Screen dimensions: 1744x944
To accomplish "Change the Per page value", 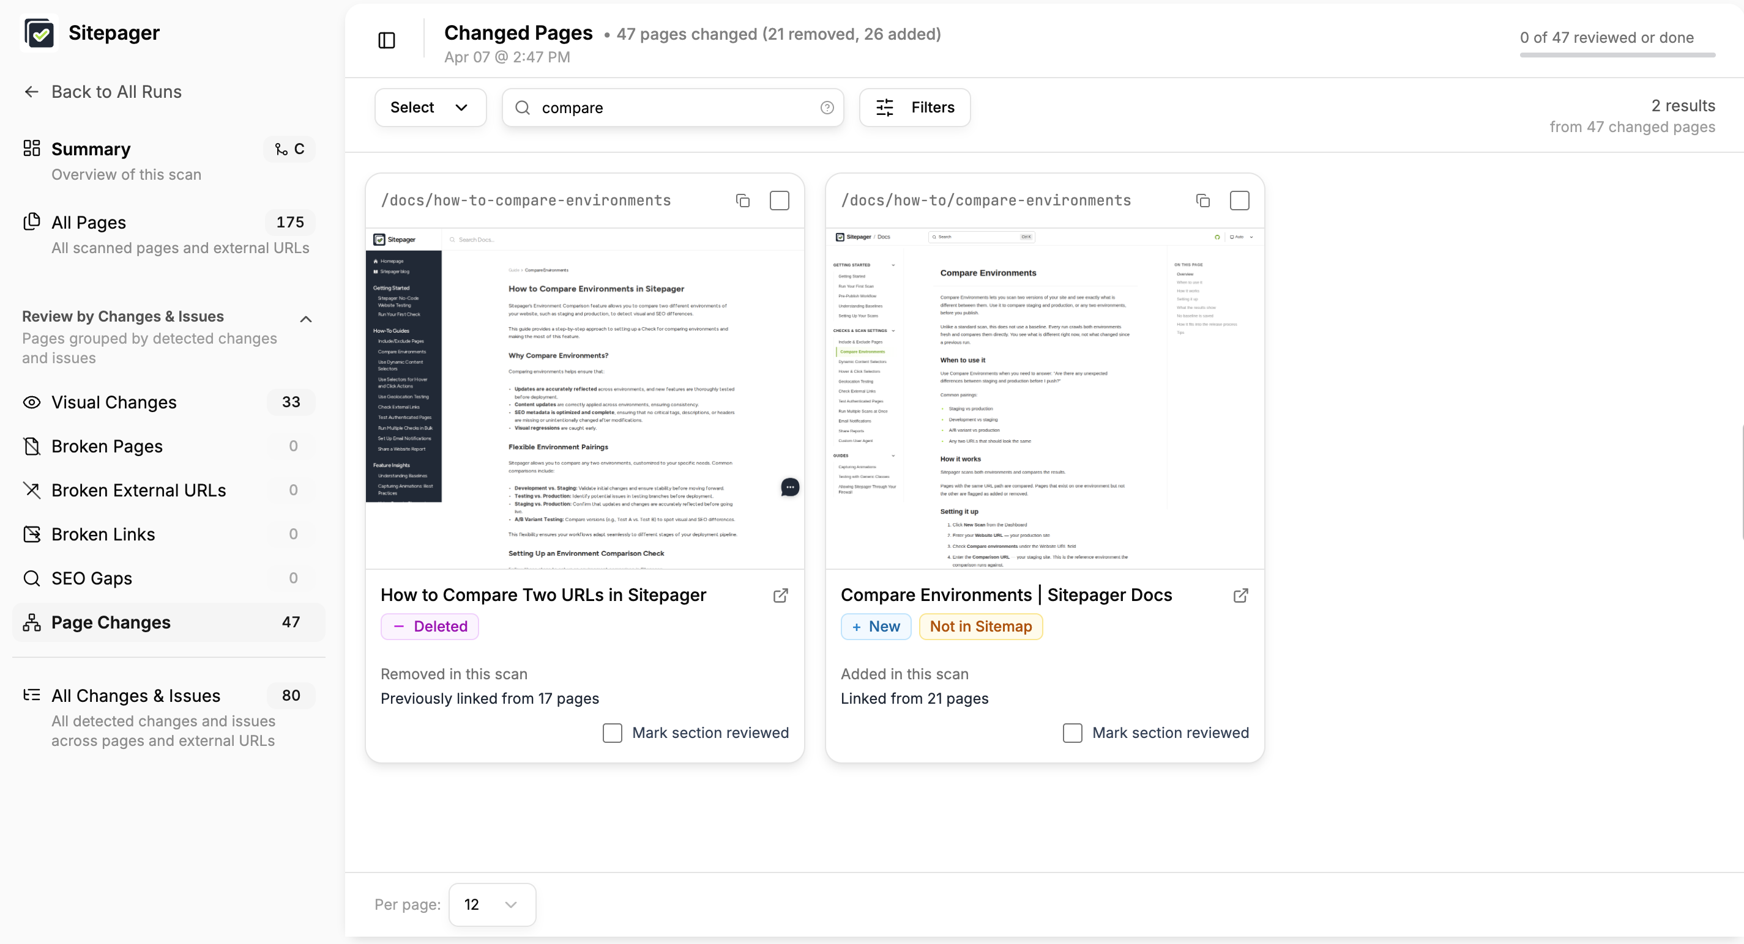I will pos(491,904).
